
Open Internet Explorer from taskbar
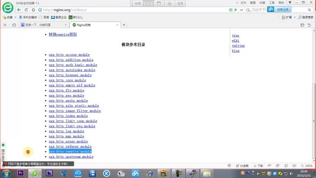pyautogui.click(x=150, y=174)
